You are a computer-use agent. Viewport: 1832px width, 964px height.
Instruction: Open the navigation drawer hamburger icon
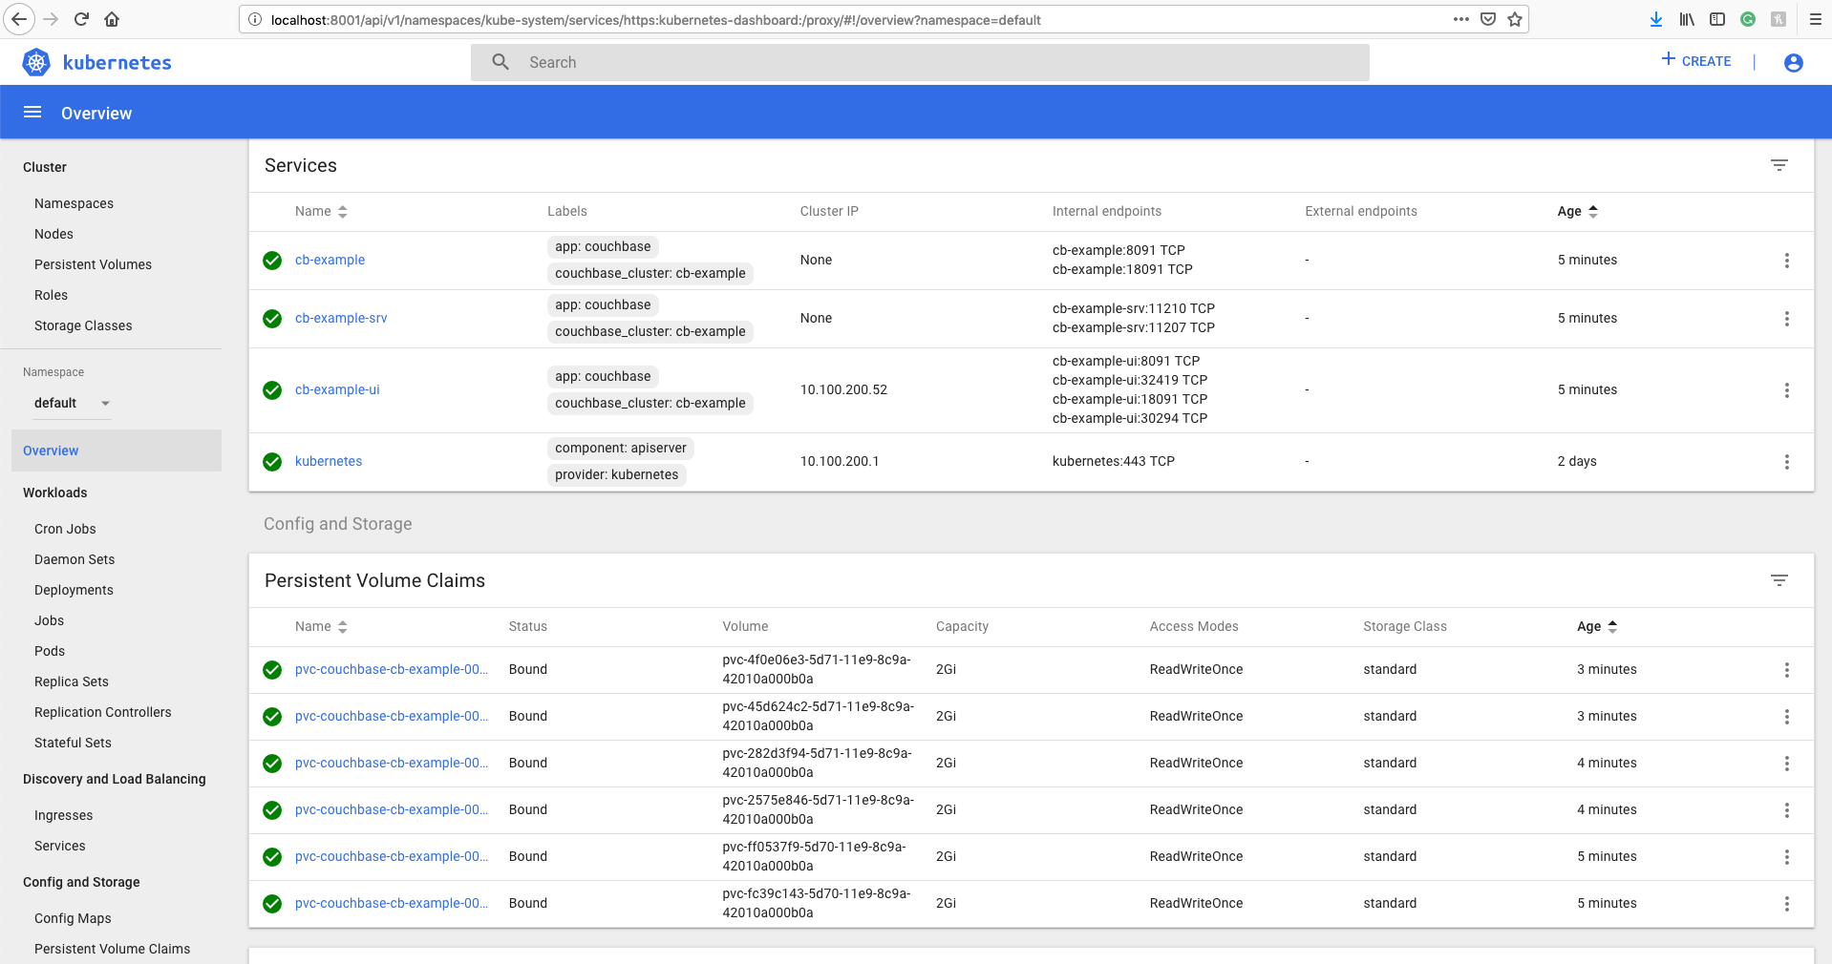(x=32, y=112)
